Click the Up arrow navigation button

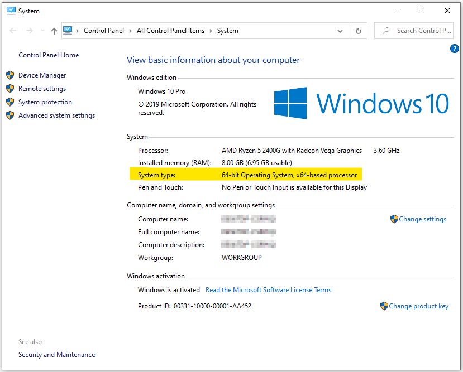click(x=54, y=31)
